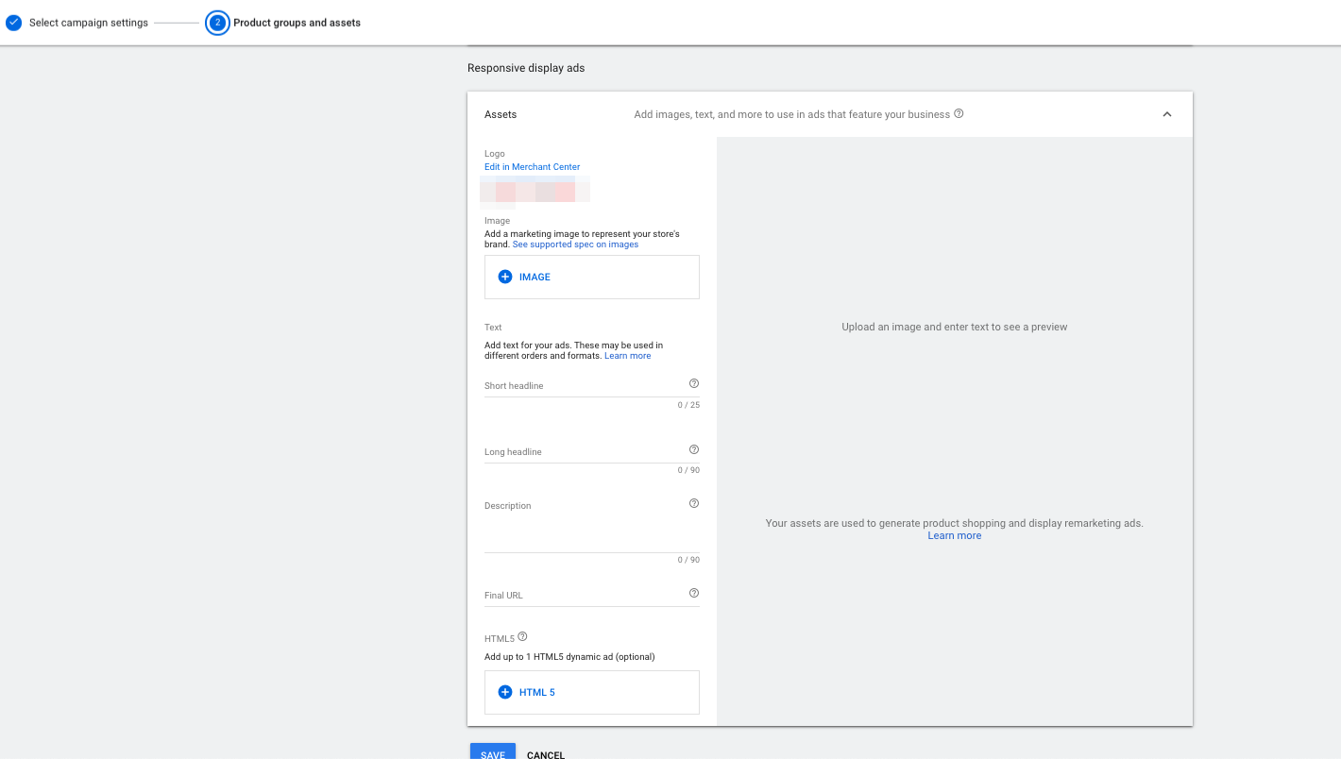Open the HTML5 help tooltip icon
This screenshot has height=759, width=1341.
tap(522, 637)
